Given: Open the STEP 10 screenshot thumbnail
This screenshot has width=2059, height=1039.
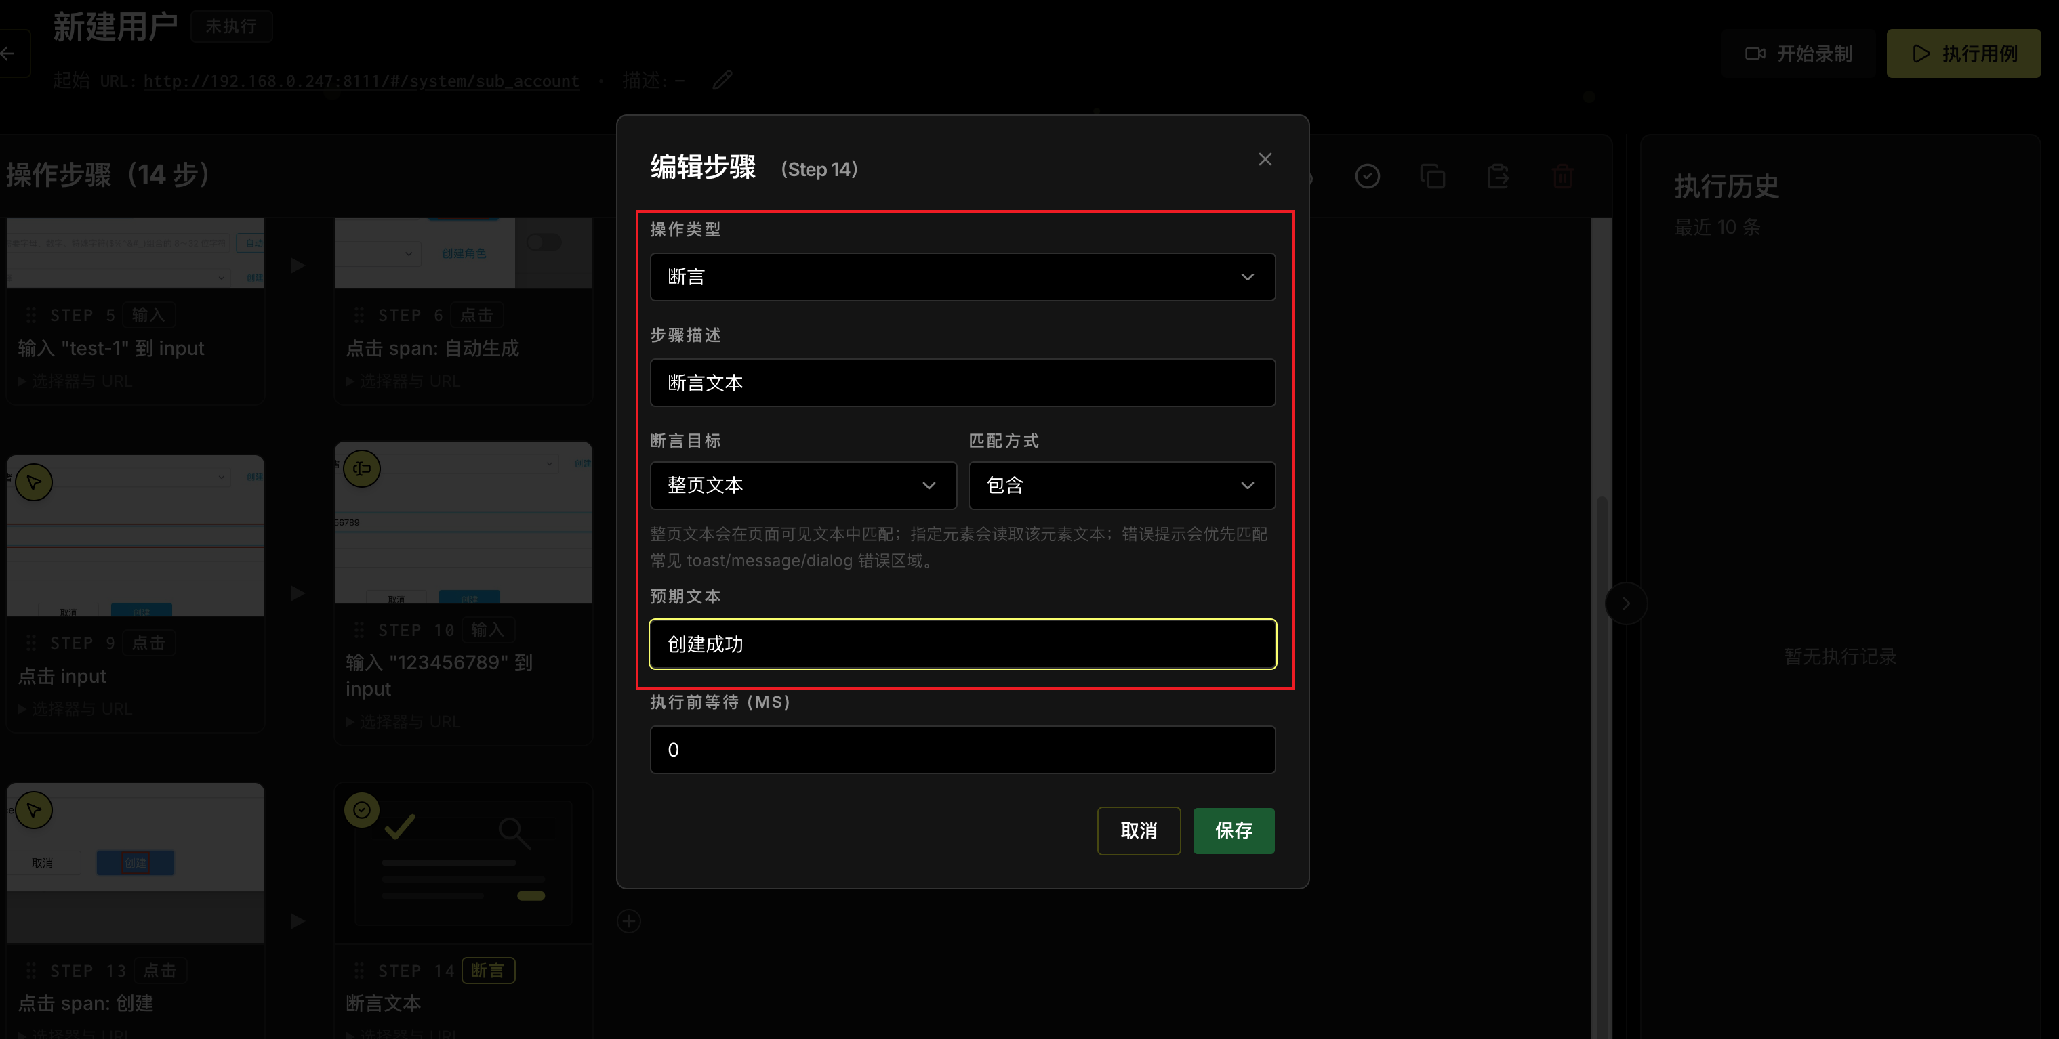Looking at the screenshot, I should (464, 522).
